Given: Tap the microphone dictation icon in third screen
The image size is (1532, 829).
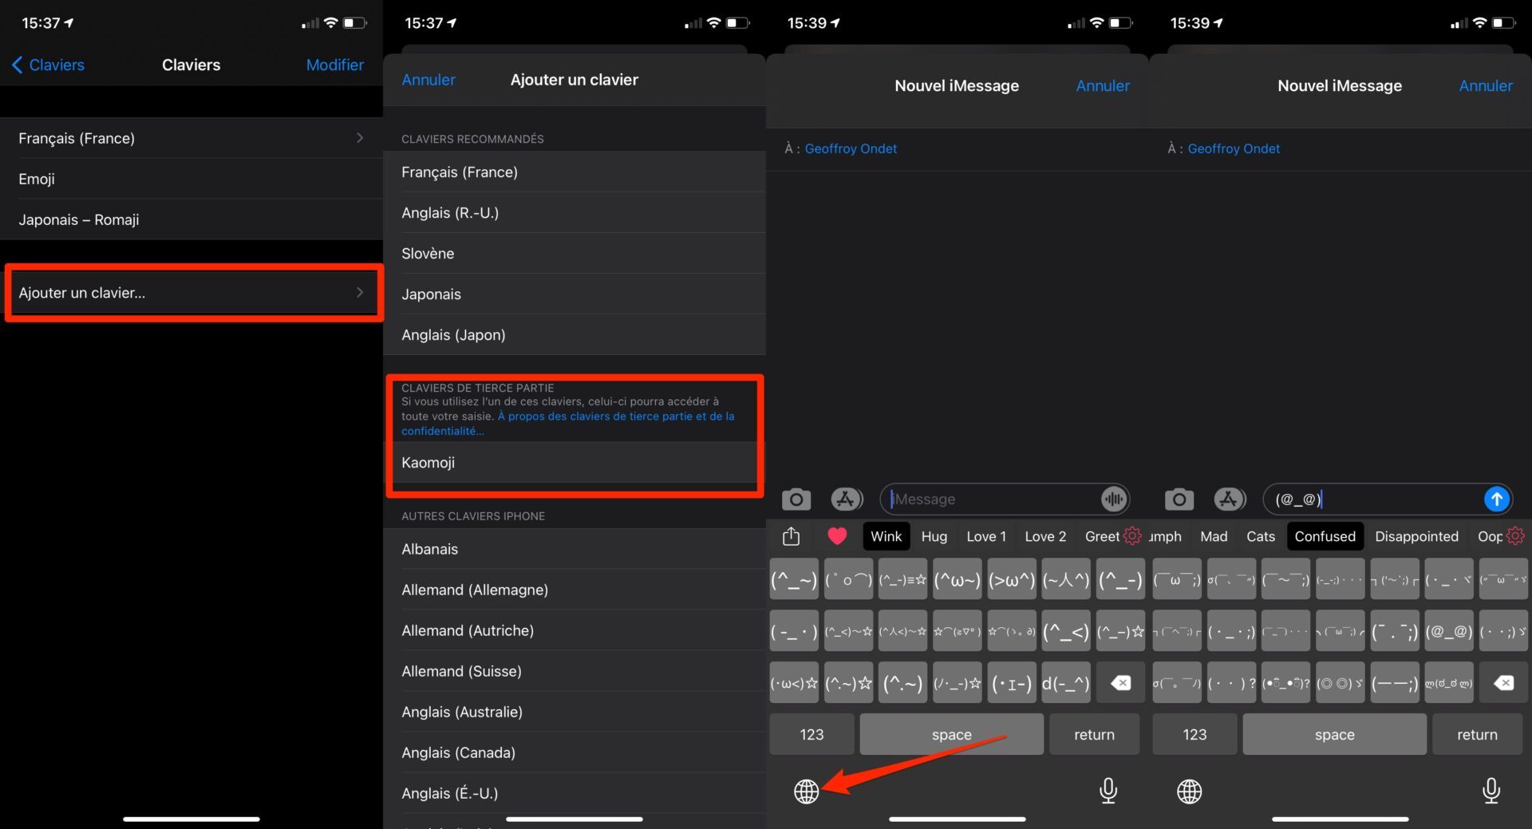Looking at the screenshot, I should 1108,791.
